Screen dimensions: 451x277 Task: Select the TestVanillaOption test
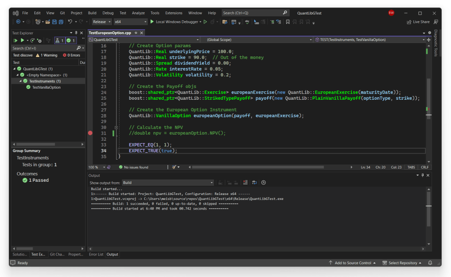point(46,87)
